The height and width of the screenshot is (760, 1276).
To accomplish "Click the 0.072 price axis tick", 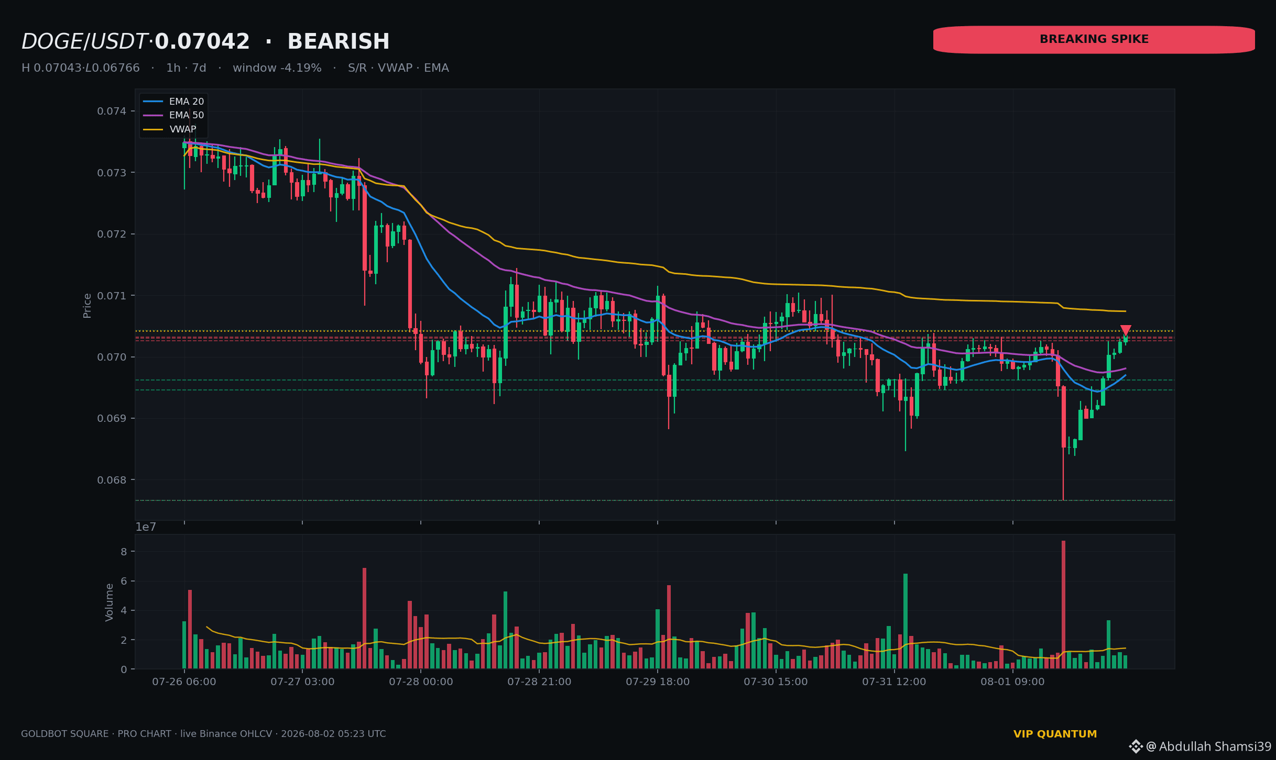I will click(x=112, y=234).
